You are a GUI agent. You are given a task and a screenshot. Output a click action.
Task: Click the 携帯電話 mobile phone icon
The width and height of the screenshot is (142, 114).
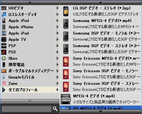point(4,65)
